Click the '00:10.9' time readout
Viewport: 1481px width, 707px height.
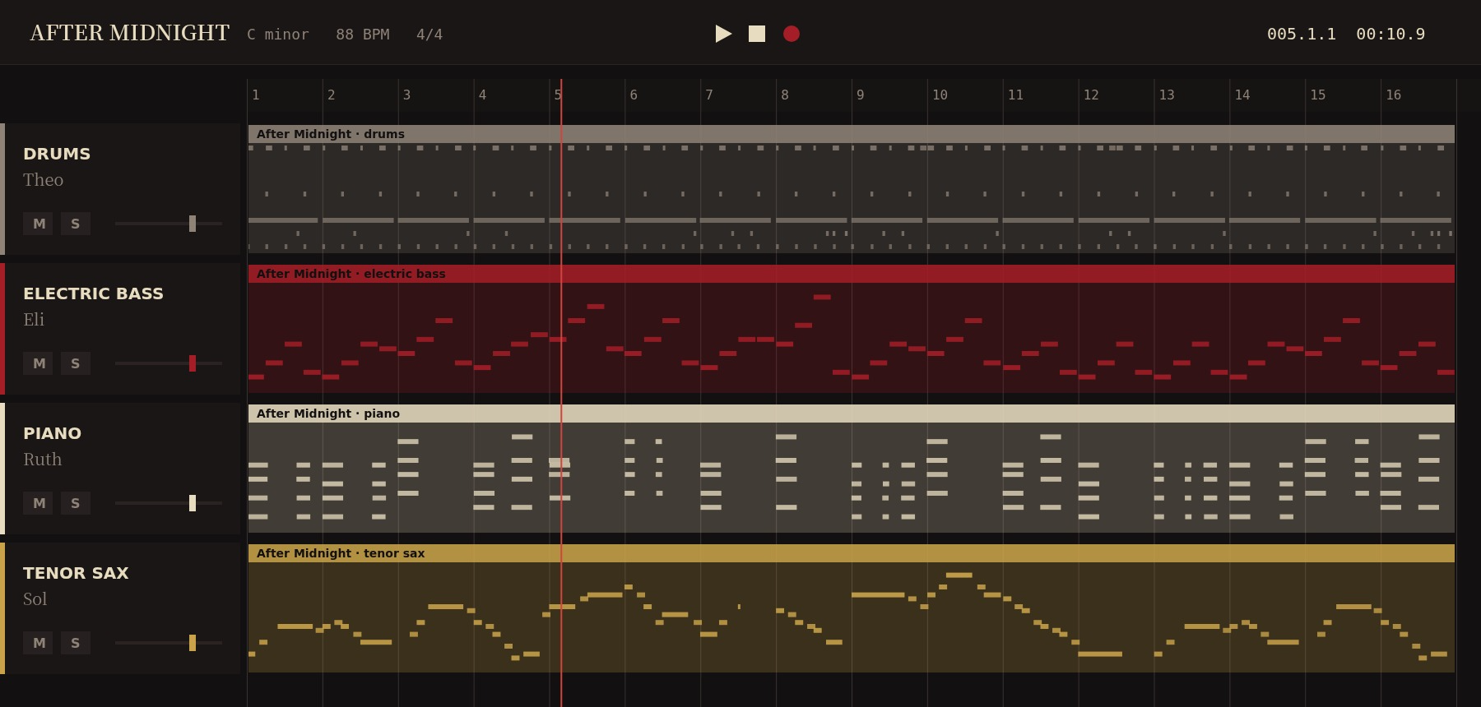point(1390,34)
